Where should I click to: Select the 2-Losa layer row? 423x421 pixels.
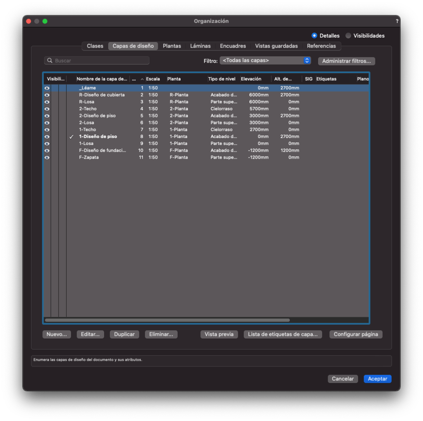coord(103,123)
